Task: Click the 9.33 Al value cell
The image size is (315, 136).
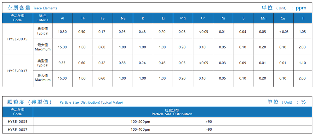Action: point(62,63)
